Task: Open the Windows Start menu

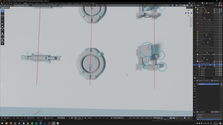Action: pyautogui.click(x=2, y=123)
